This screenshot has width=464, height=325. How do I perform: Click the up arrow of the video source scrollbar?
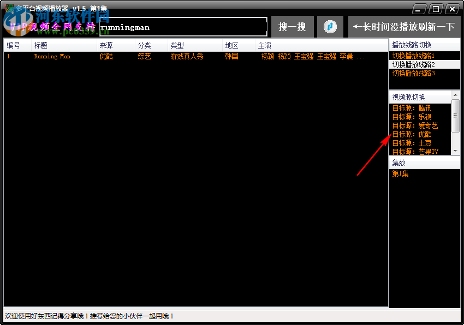pyautogui.click(x=455, y=95)
